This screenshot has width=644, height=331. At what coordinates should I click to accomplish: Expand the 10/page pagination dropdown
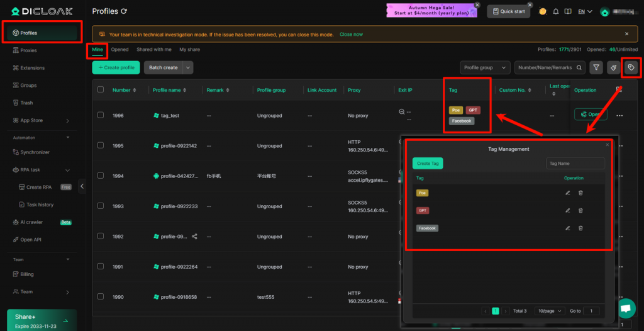[x=550, y=311]
